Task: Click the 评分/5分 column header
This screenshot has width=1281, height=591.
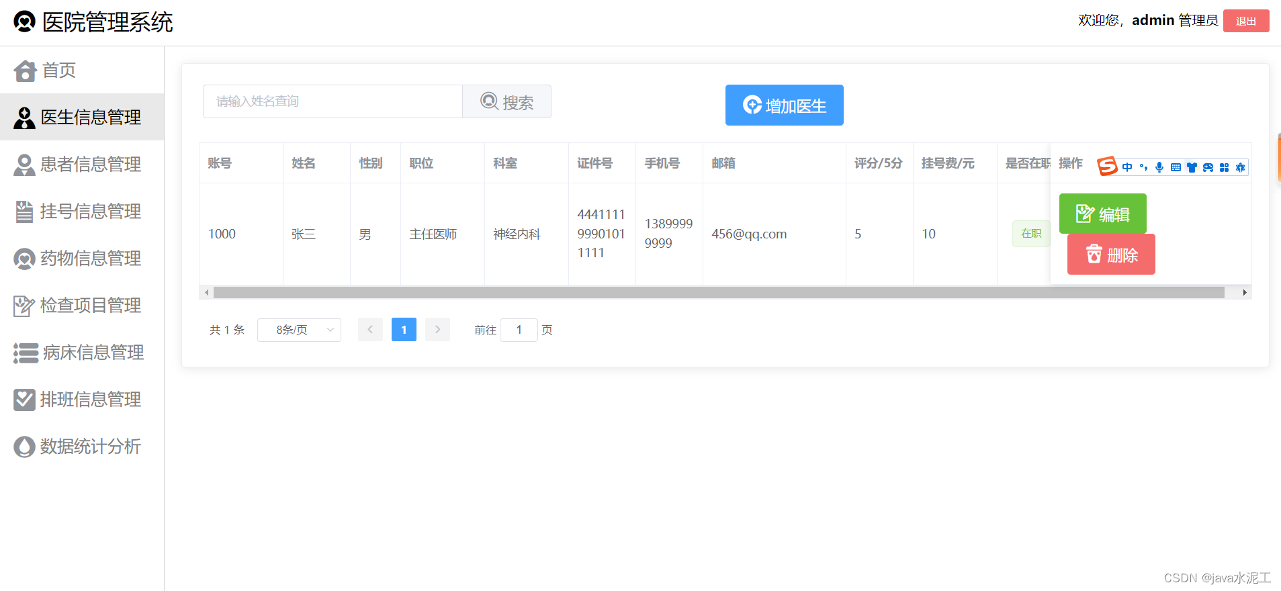Action: point(879,163)
